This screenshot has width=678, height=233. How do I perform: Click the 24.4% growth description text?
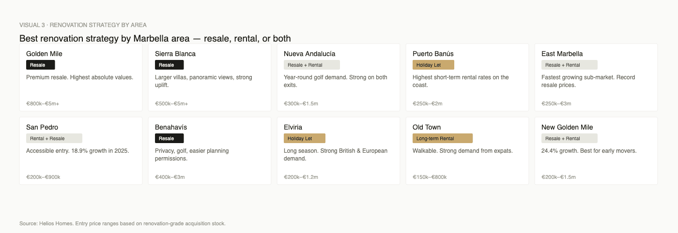pos(589,151)
